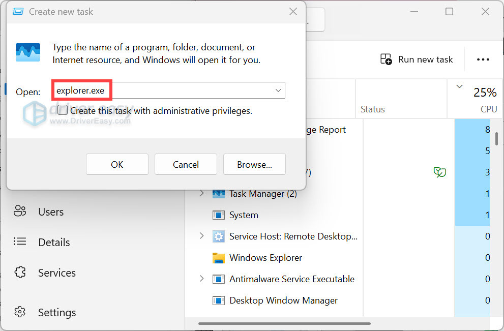Viewport: 504px width, 331px height.
Task: Click the vertical scrollbar in process list
Action: tap(496, 139)
